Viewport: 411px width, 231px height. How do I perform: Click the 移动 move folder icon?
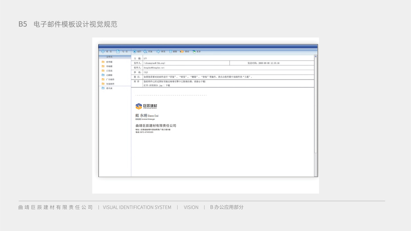[x=182, y=51]
